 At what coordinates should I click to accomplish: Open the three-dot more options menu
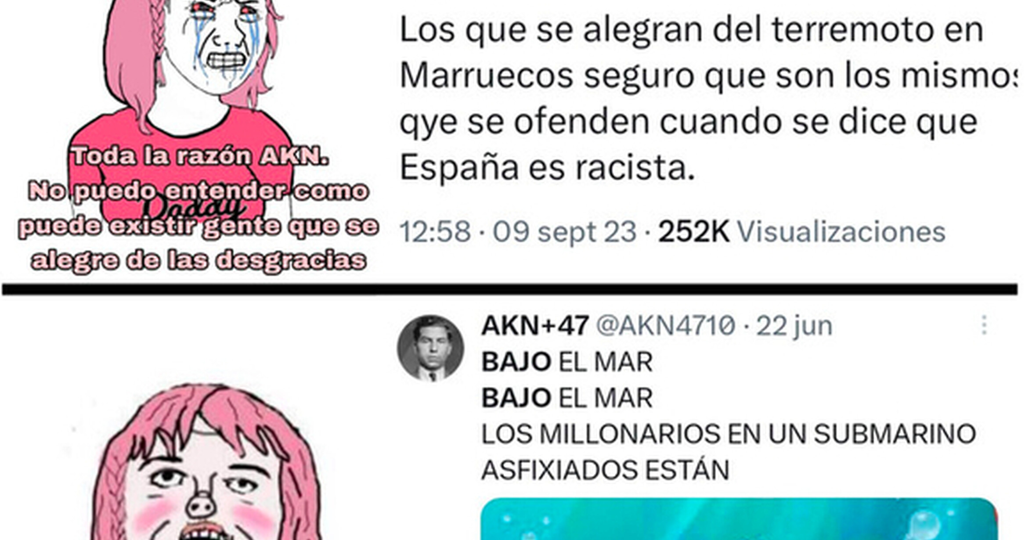point(984,325)
